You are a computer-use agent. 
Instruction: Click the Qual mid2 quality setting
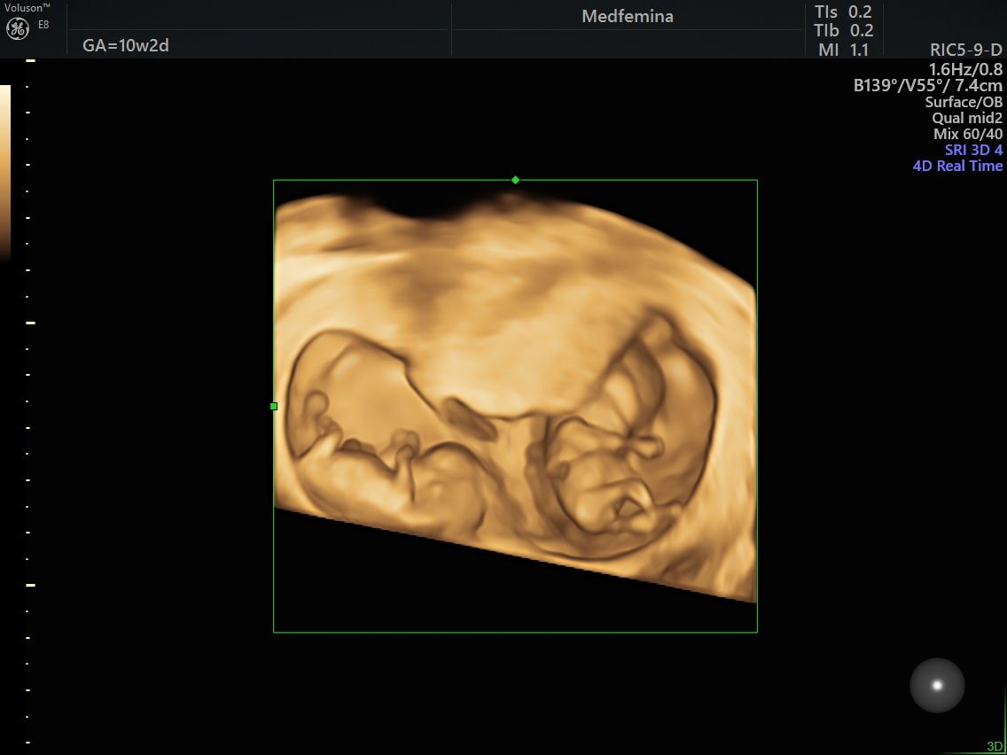(967, 118)
